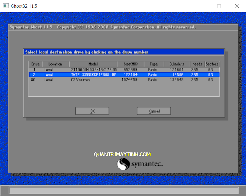Click the Drive column header
Viewport: 246px width, 196px height.
35,64
